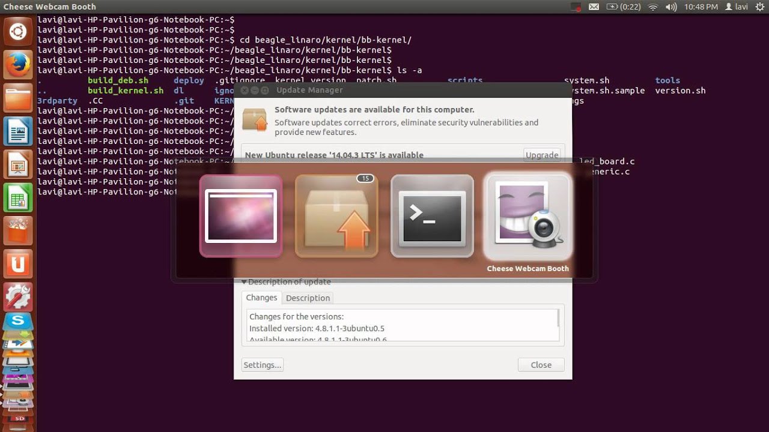The width and height of the screenshot is (769, 432).
Task: Click the Update Manager title bar text
Action: tap(309, 90)
